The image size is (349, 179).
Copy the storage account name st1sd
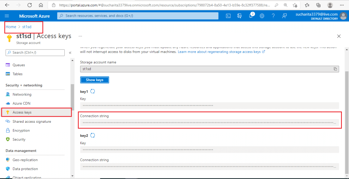click(335, 69)
